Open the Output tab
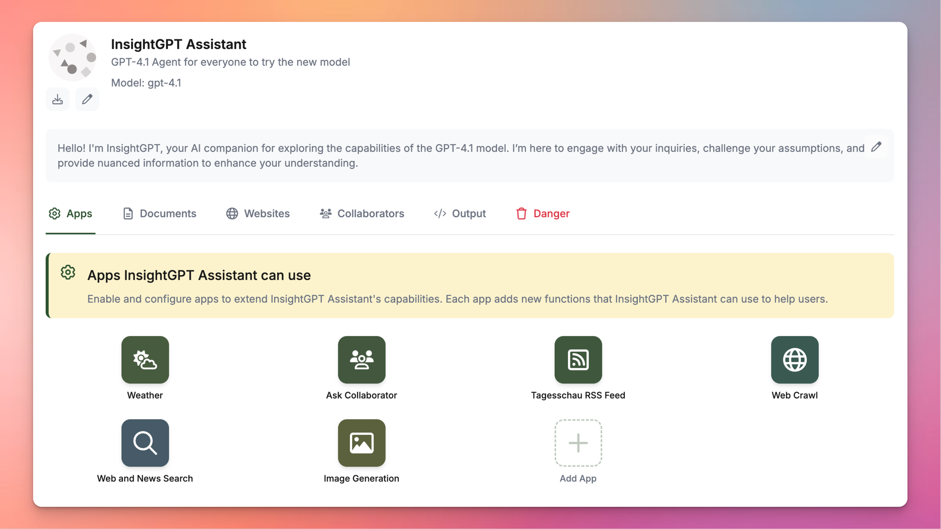Screen dimensions: 941x529 click(460, 214)
